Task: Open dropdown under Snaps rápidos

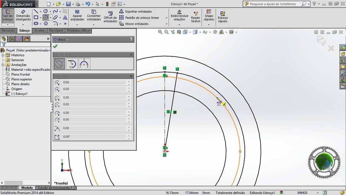Action: coord(209,25)
